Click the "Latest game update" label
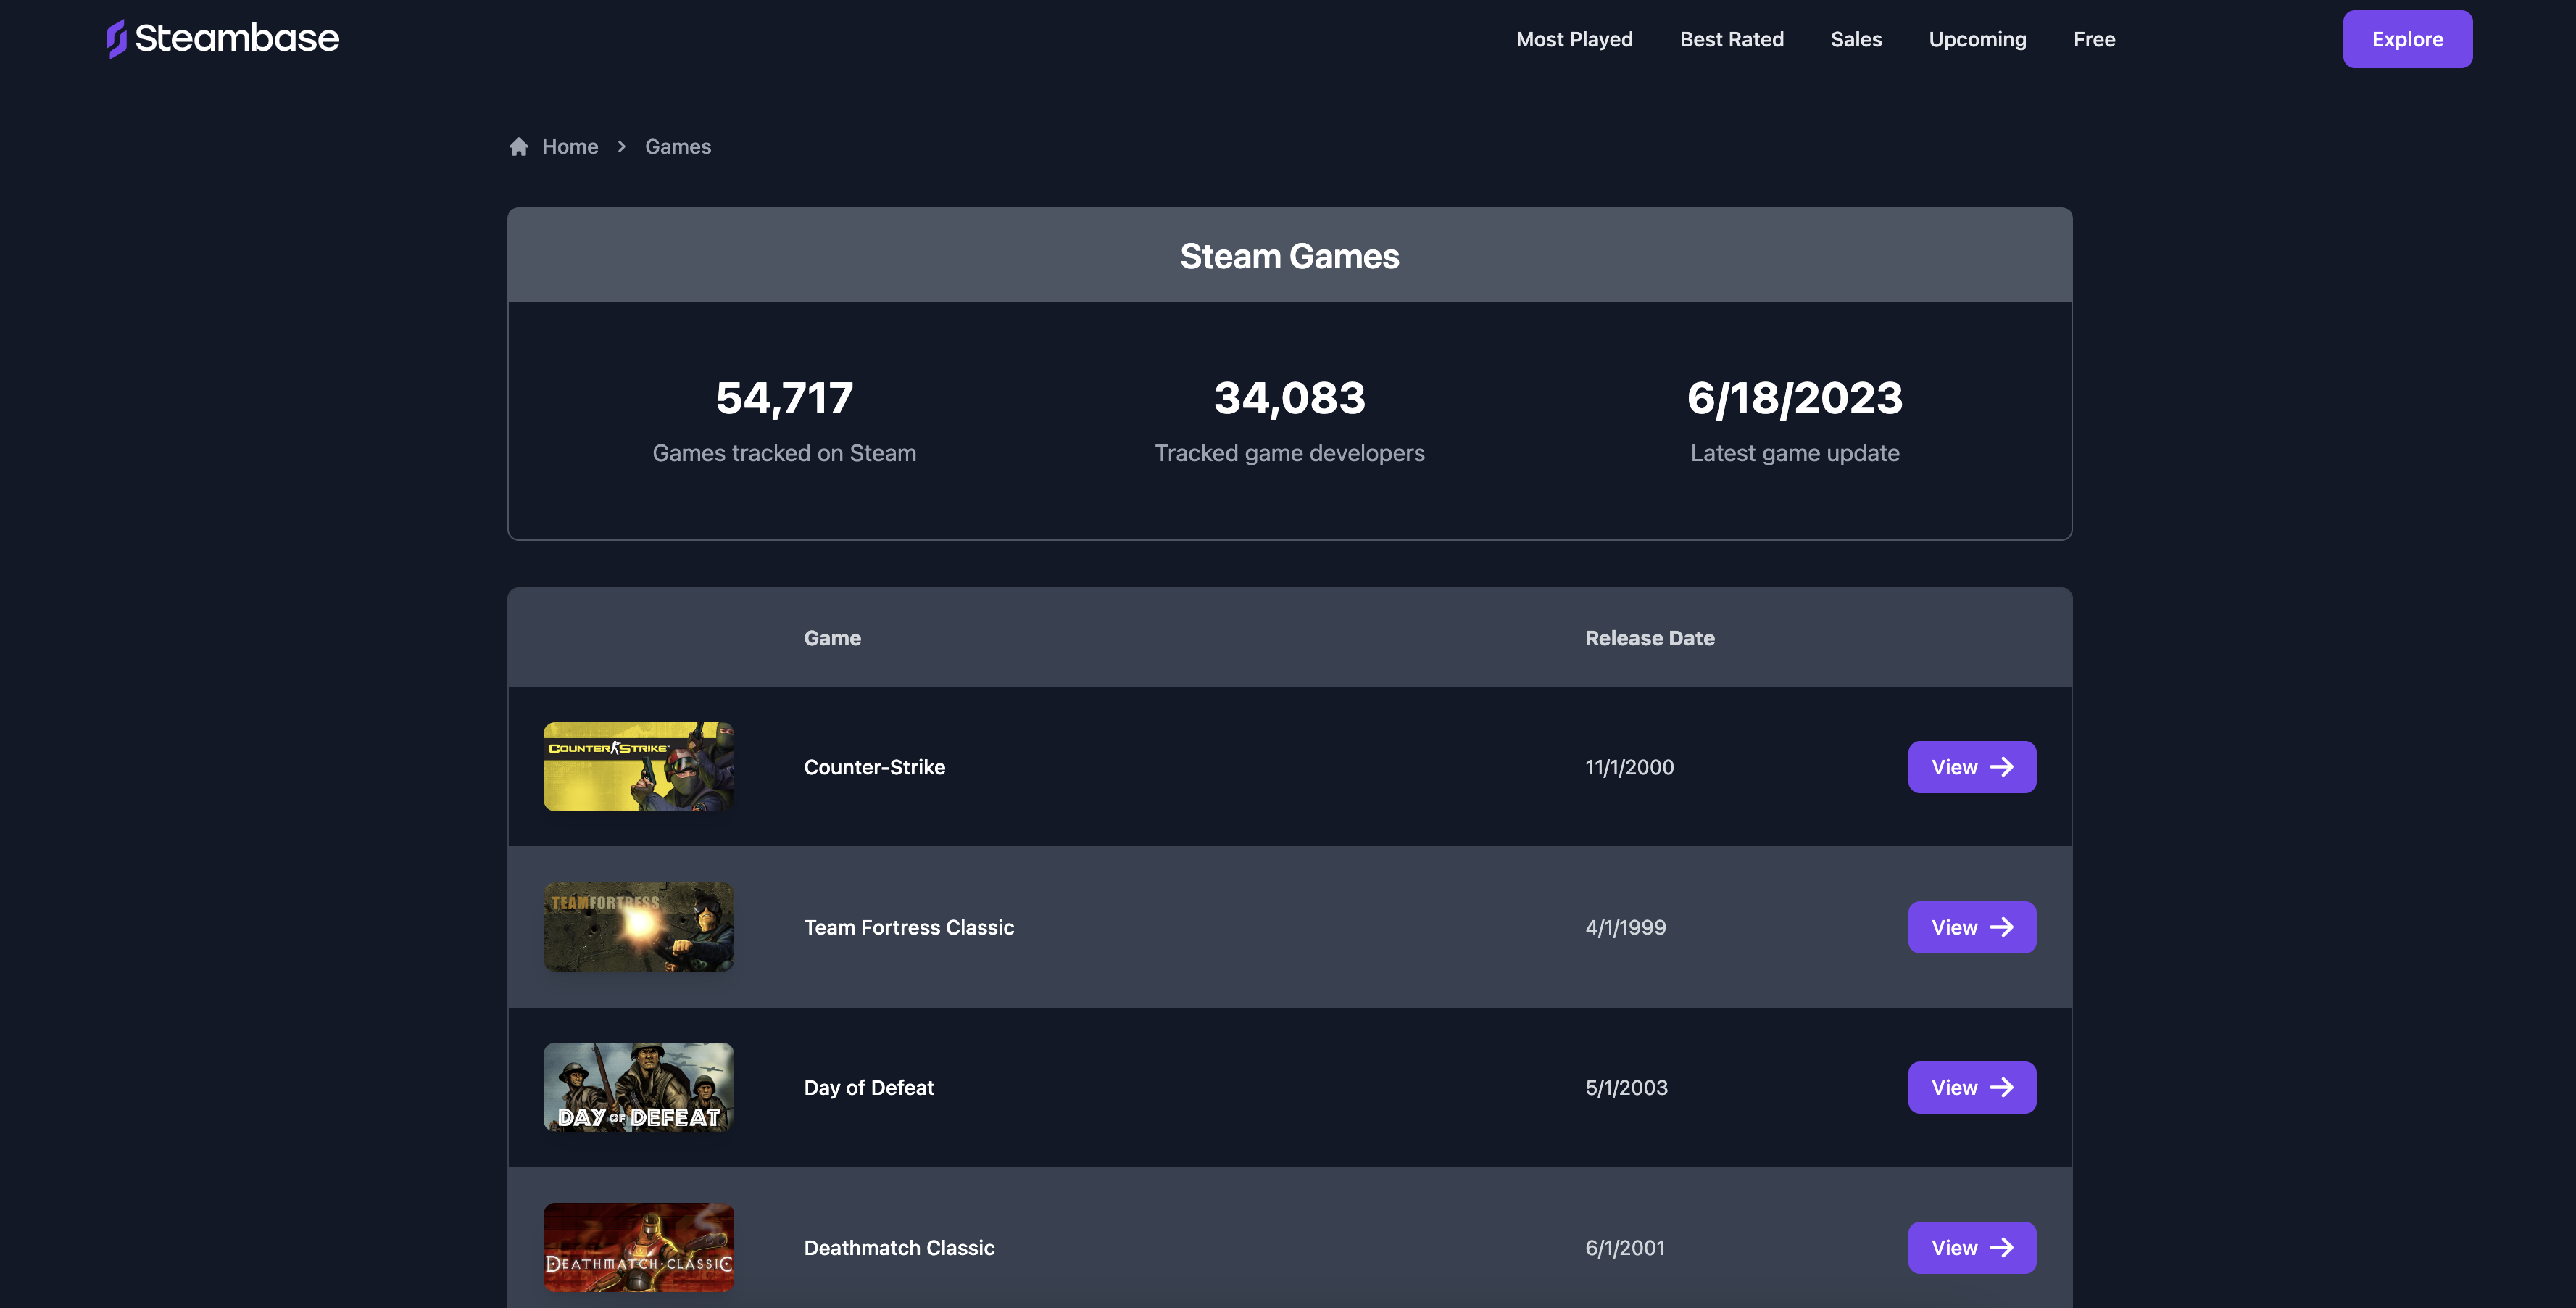This screenshot has height=1308, width=2576. pos(1794,453)
